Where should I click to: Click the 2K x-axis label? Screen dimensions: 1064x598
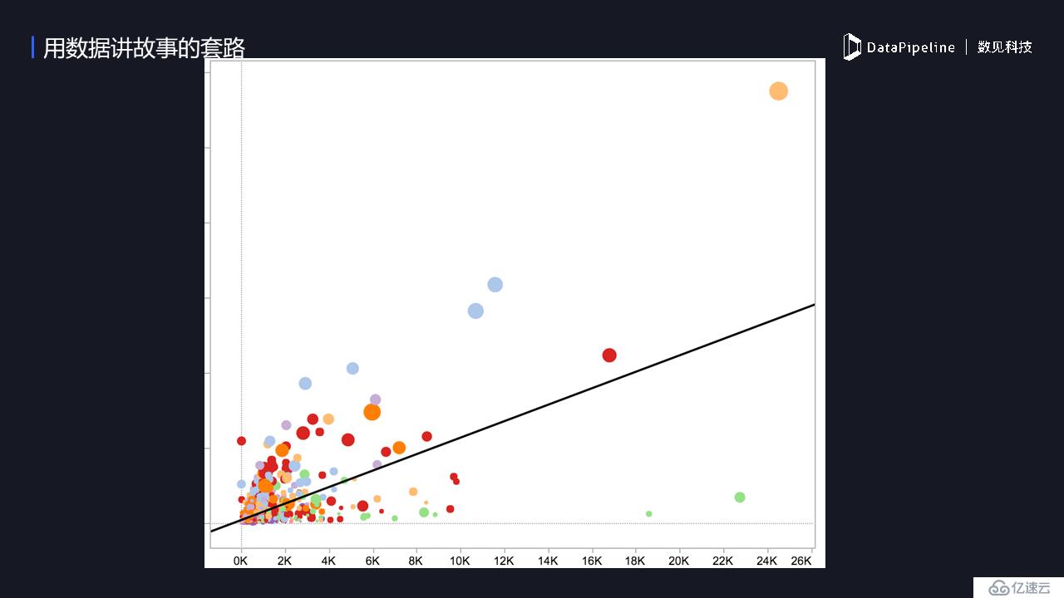[285, 561]
